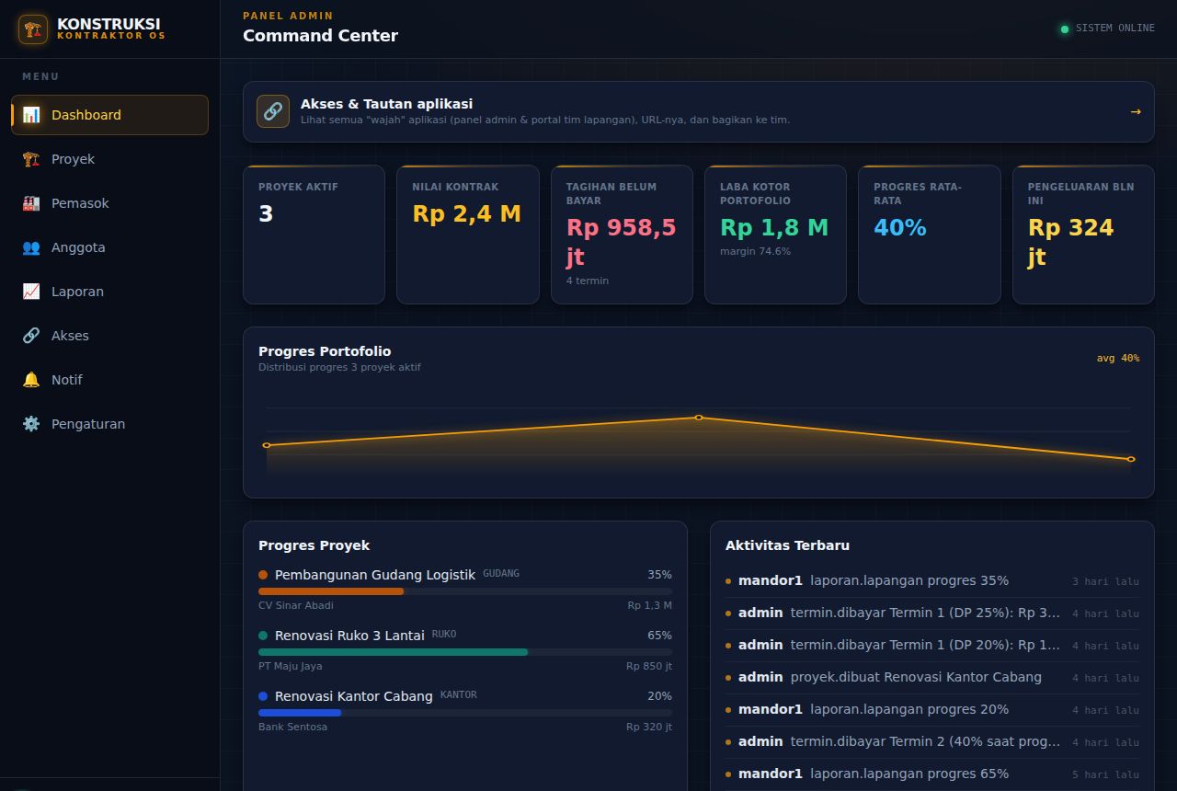
Task: Click the 'margin 74.6%' note
Action: click(755, 251)
